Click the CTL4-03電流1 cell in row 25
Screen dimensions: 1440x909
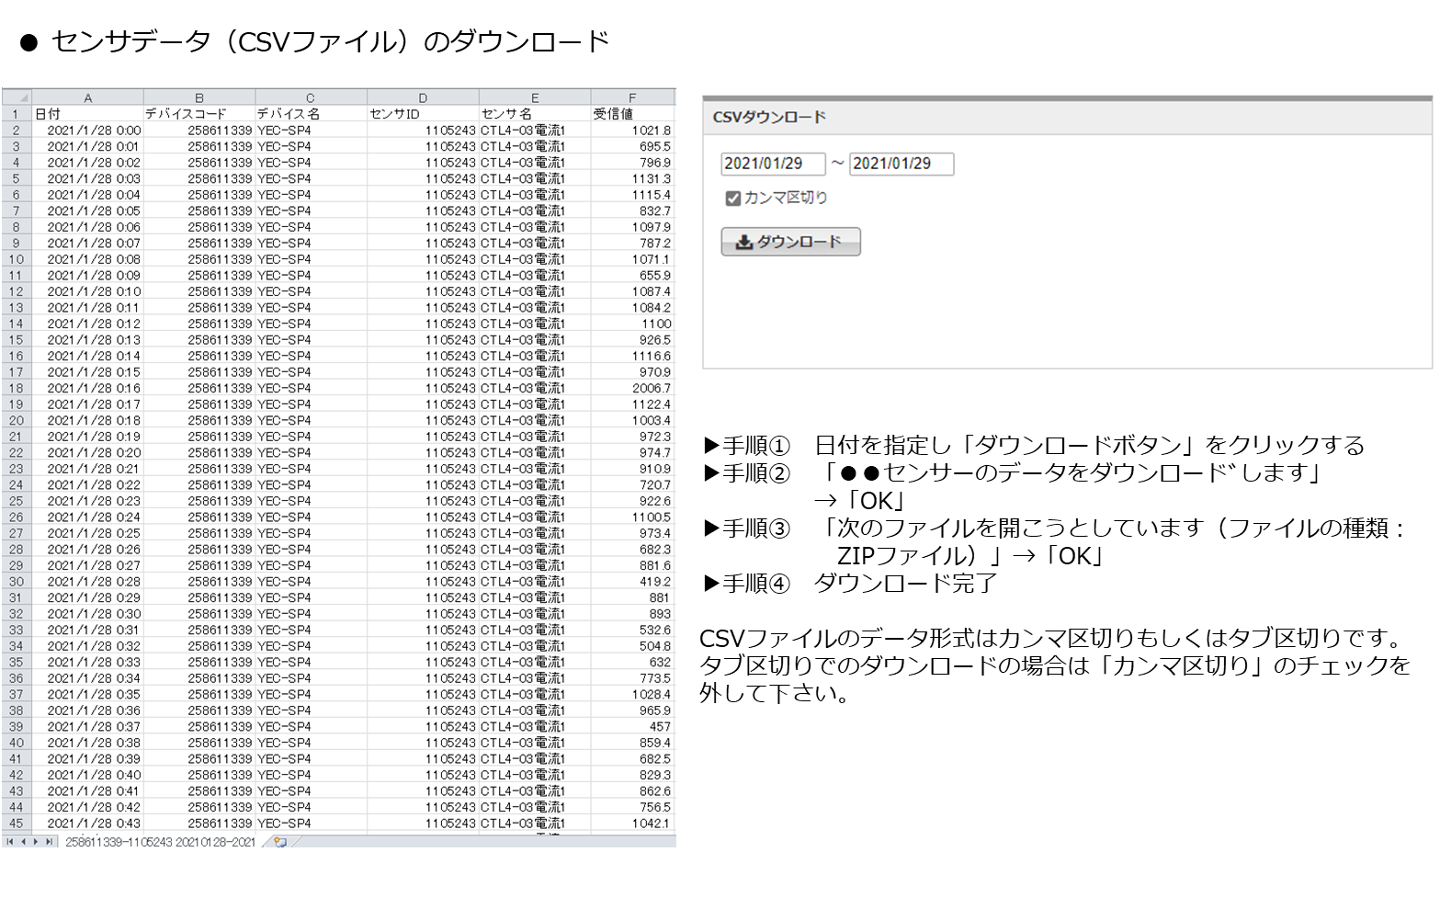click(x=535, y=501)
